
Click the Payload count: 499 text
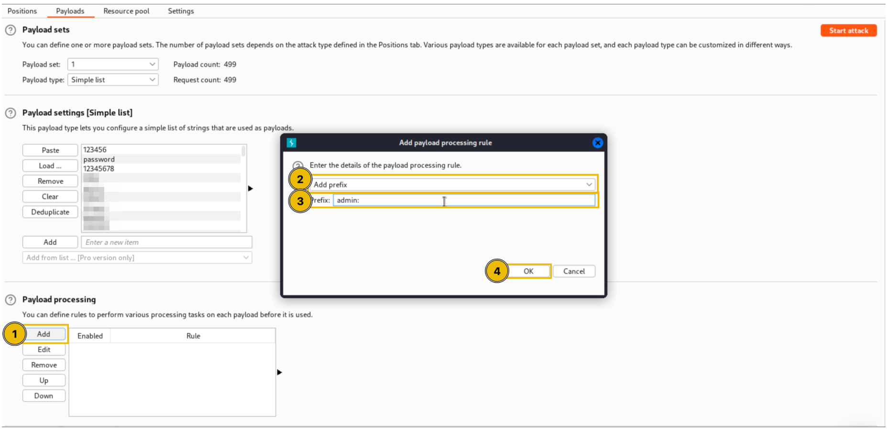[x=205, y=65]
